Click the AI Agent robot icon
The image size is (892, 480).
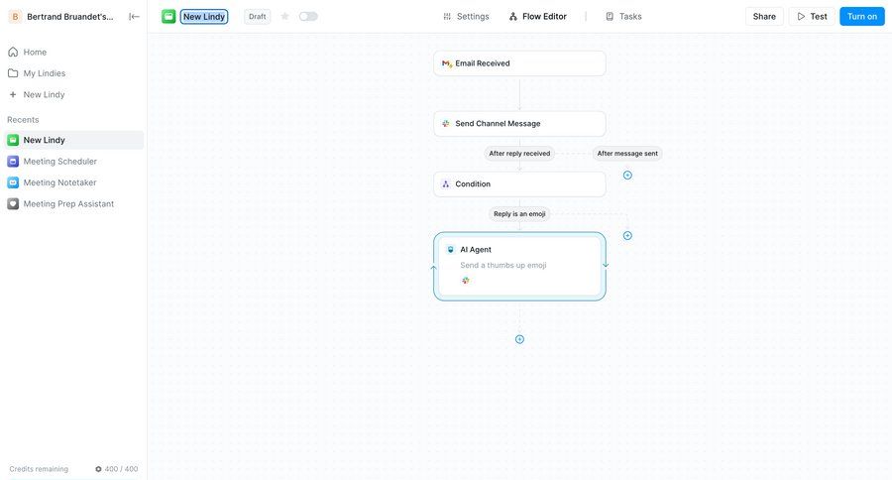tap(451, 249)
